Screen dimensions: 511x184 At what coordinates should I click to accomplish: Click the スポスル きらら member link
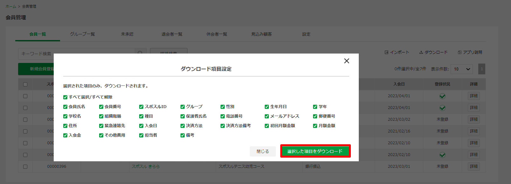pos(146,167)
